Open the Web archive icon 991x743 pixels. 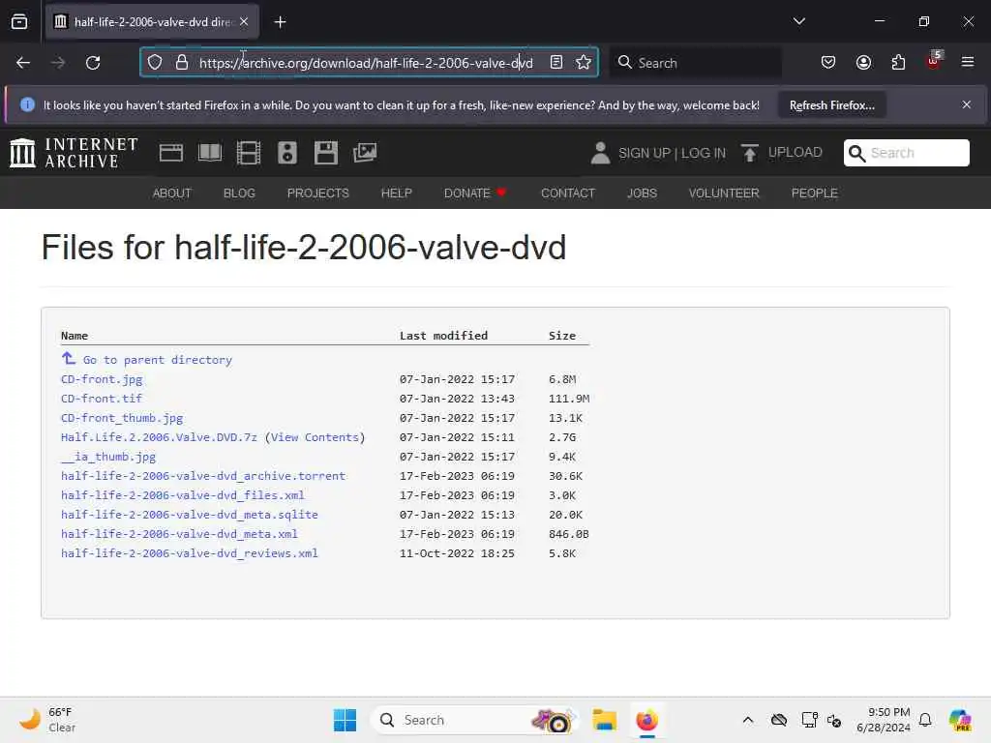click(170, 153)
